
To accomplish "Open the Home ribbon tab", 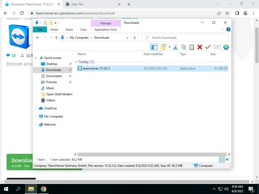I will tap(54, 30).
